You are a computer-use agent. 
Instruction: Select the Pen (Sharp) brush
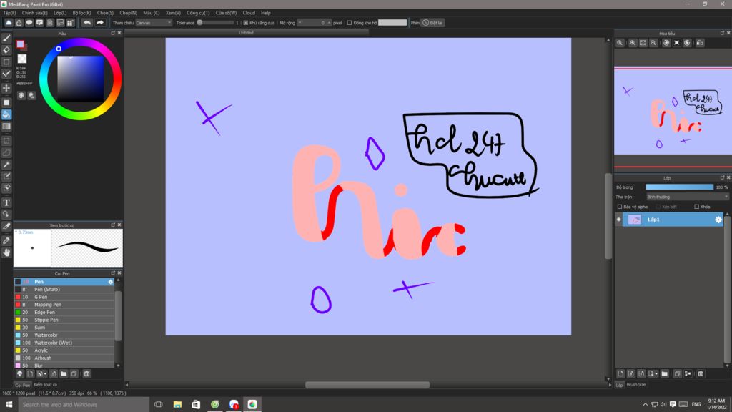pyautogui.click(x=64, y=289)
